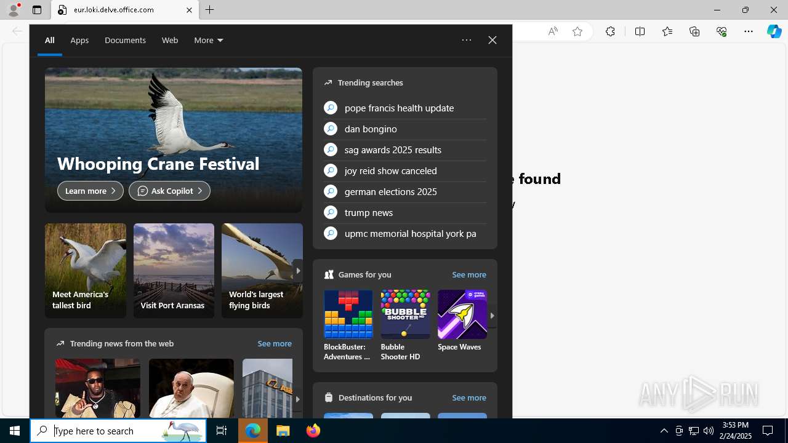Open network status tray icon
This screenshot has width=788, height=443.
point(694,431)
